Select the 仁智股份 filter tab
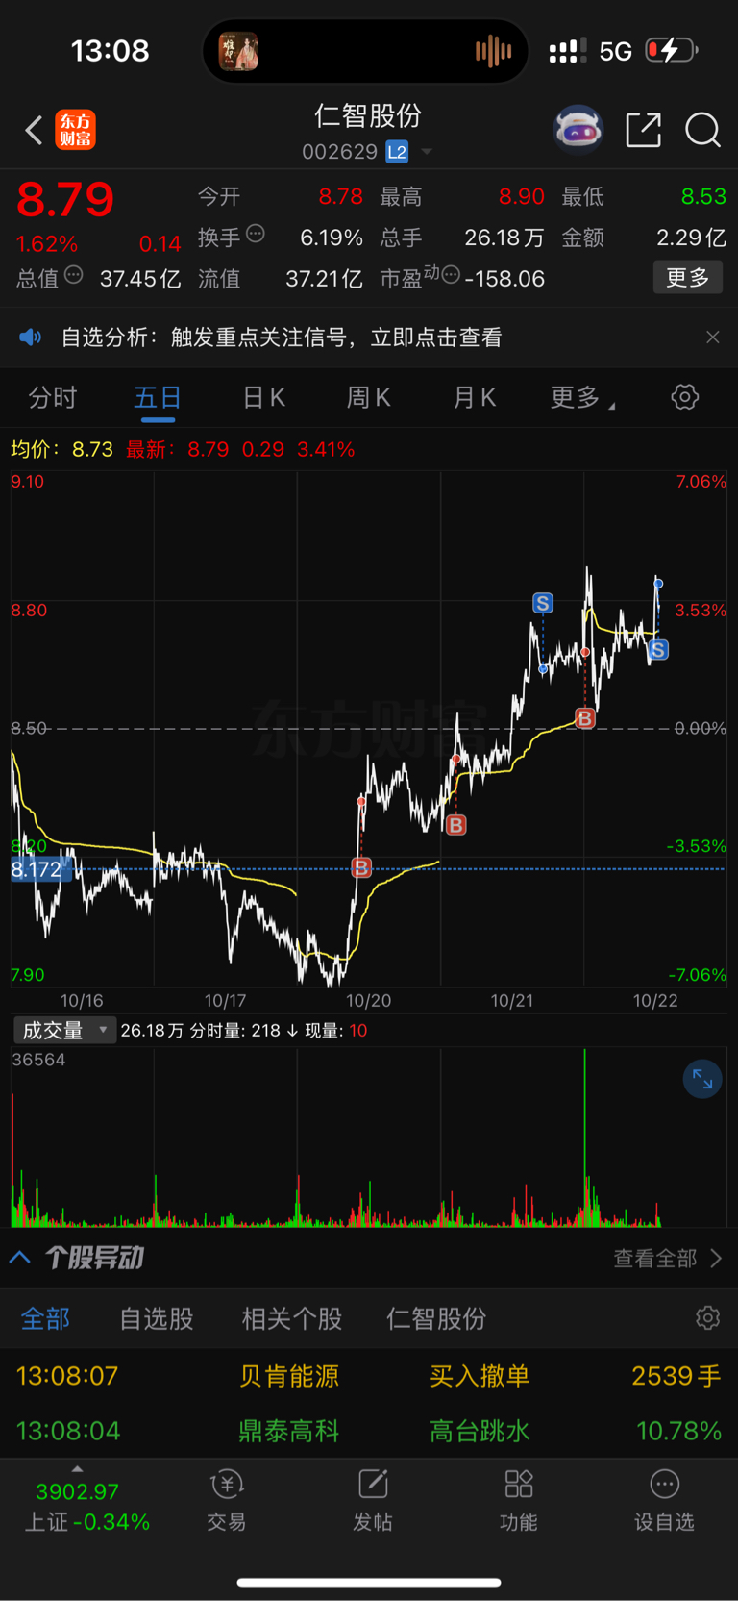This screenshot has width=738, height=1601. [x=436, y=1318]
